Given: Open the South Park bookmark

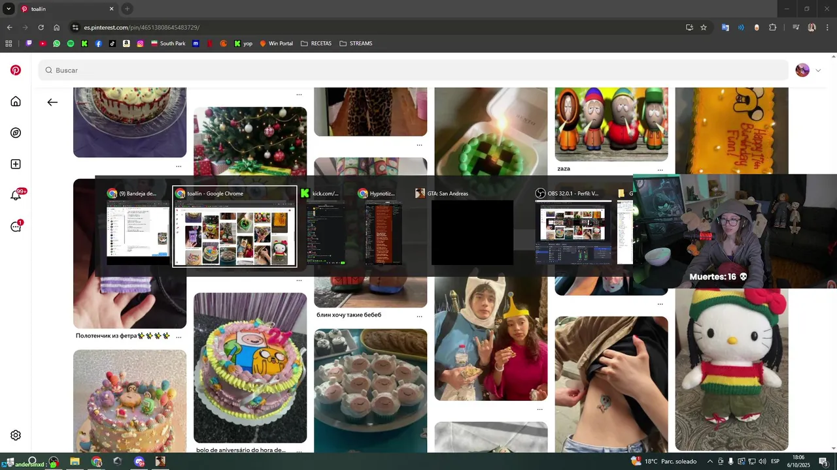Looking at the screenshot, I should 168,44.
